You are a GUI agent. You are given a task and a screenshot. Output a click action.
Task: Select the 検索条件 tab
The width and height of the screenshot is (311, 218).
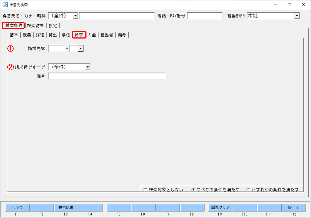(x=13, y=25)
